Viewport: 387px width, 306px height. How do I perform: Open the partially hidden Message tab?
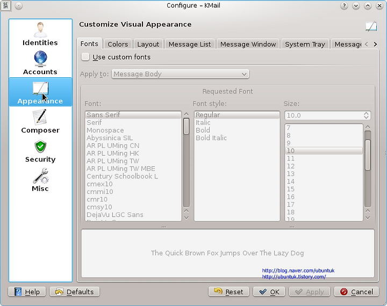(x=347, y=44)
